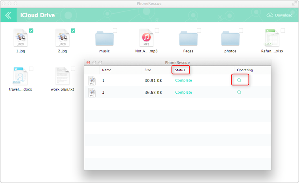Click the Status column header
299x183 pixels.
(x=180, y=70)
